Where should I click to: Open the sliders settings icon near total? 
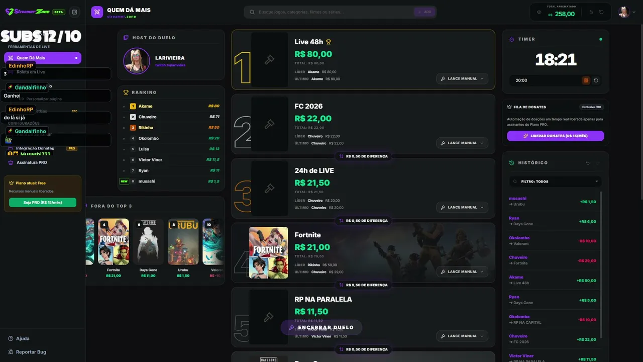[591, 12]
